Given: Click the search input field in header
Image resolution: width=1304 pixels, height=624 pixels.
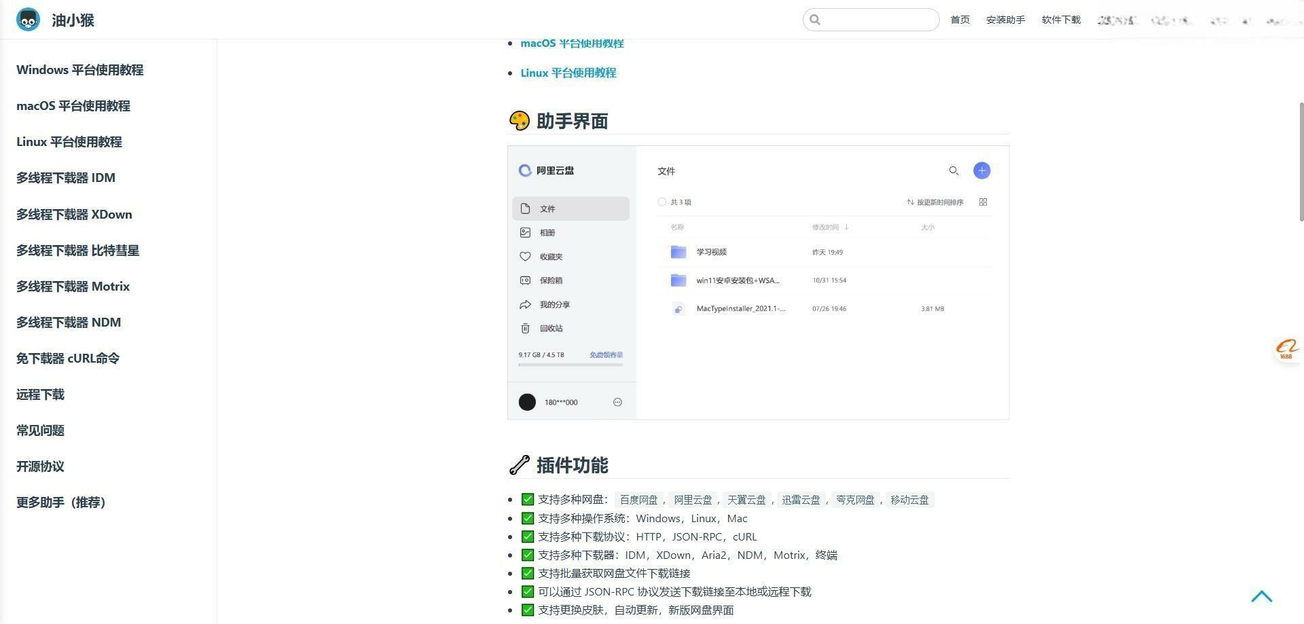Looking at the screenshot, I should [871, 20].
